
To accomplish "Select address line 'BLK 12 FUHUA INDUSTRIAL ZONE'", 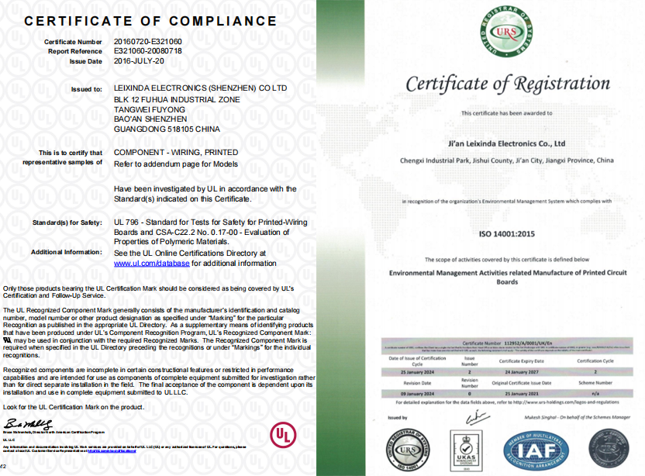I will click(177, 99).
